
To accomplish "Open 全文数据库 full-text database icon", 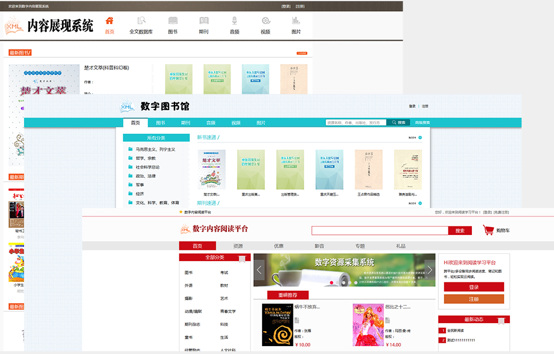I will 141,21.
